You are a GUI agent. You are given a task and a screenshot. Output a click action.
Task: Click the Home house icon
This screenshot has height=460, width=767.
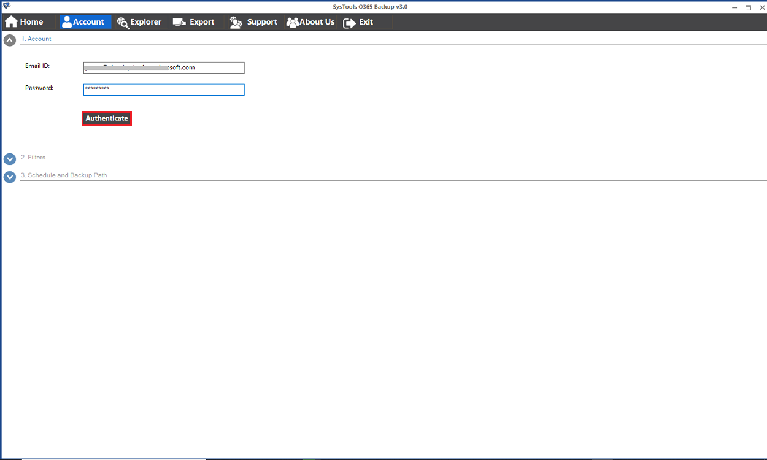[11, 22]
